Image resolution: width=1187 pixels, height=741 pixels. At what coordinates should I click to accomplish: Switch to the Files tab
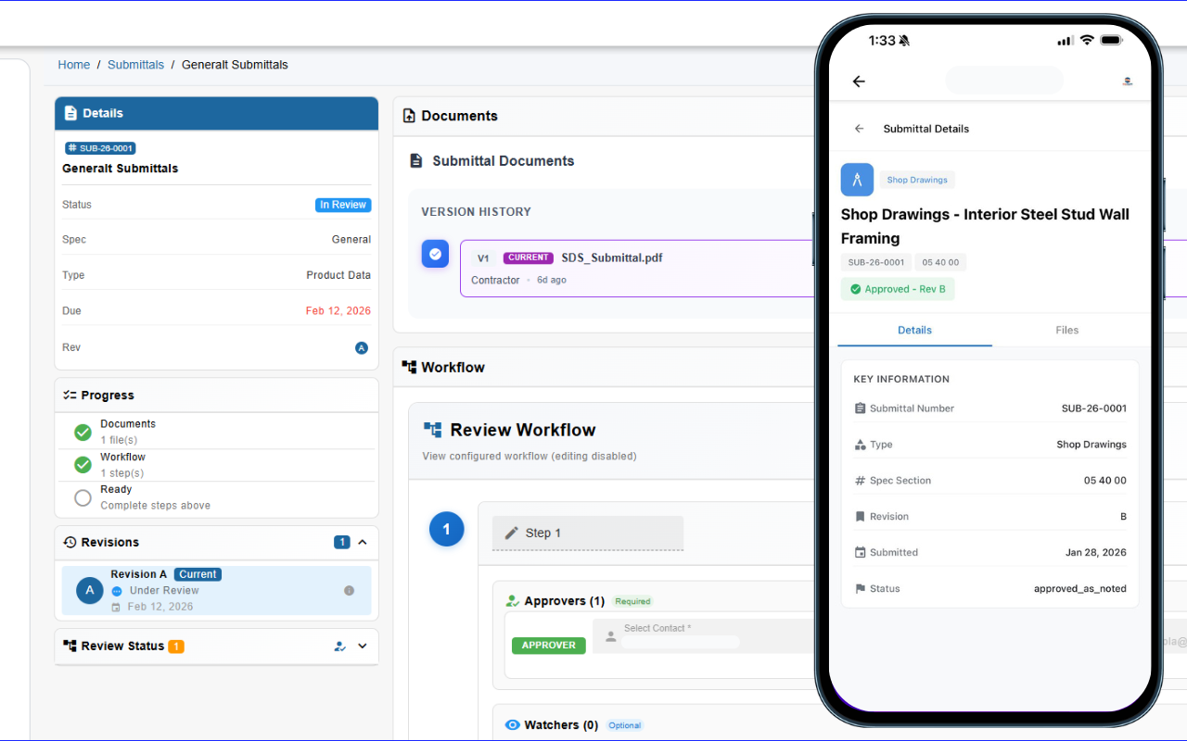(1066, 330)
